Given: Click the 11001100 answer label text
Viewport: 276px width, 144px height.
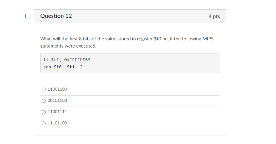Looking at the screenshot, I should 57,89.
